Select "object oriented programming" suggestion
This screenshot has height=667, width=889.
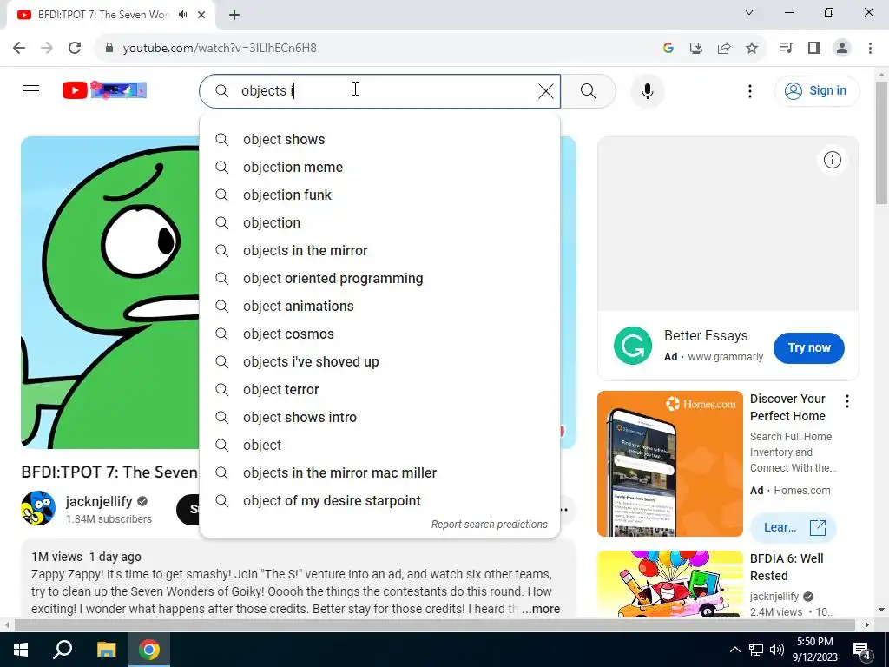point(380,279)
